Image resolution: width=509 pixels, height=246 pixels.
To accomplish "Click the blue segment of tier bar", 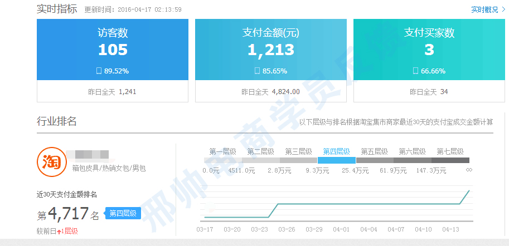I will 337,160.
